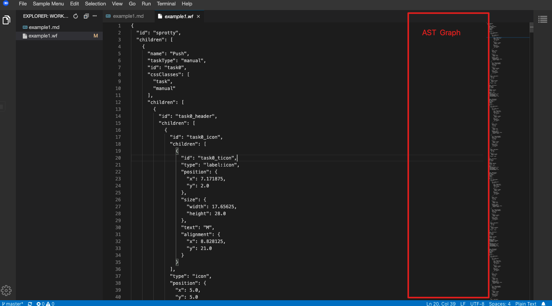Open the Files view in the activity bar
552x306 pixels.
6,19
